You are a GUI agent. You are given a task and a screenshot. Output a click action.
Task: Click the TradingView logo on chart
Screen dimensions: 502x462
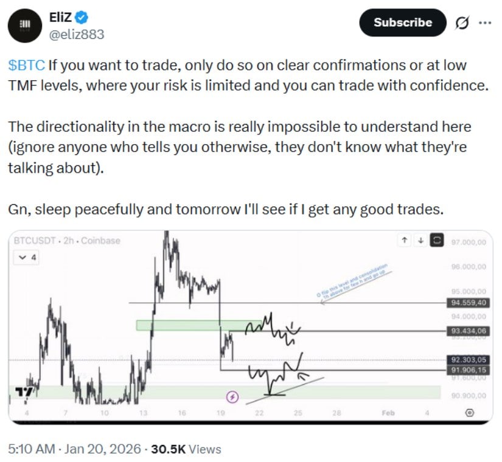click(x=24, y=393)
